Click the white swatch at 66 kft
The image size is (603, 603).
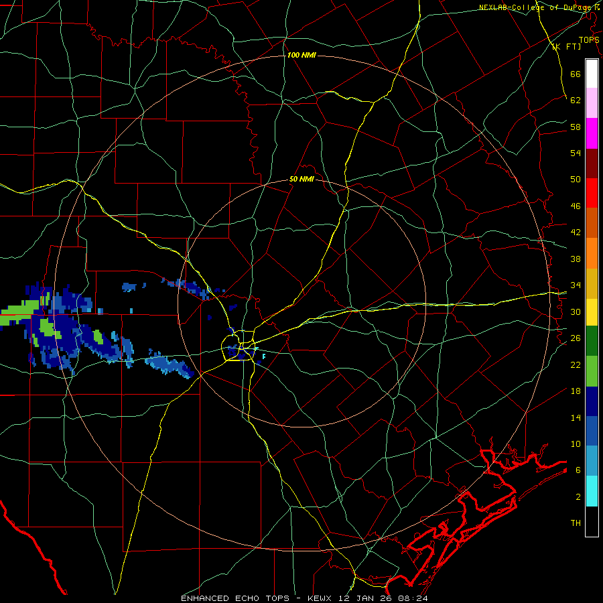coord(592,74)
